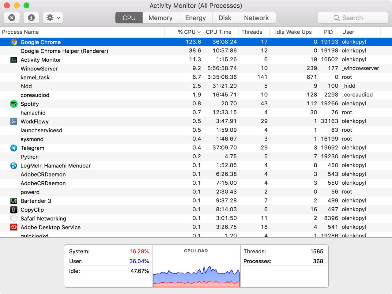Image resolution: width=392 pixels, height=294 pixels.
Task: Sort by the Process Name column
Action: pos(82,32)
